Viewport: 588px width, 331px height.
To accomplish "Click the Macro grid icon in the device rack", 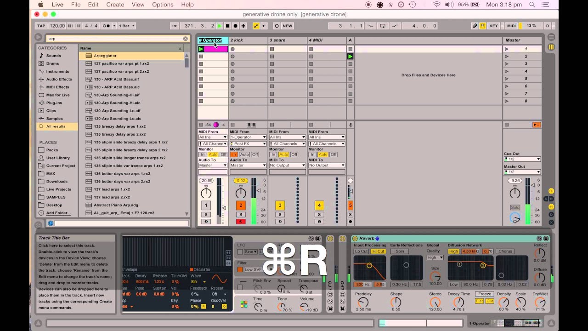I will [x=244, y=304].
